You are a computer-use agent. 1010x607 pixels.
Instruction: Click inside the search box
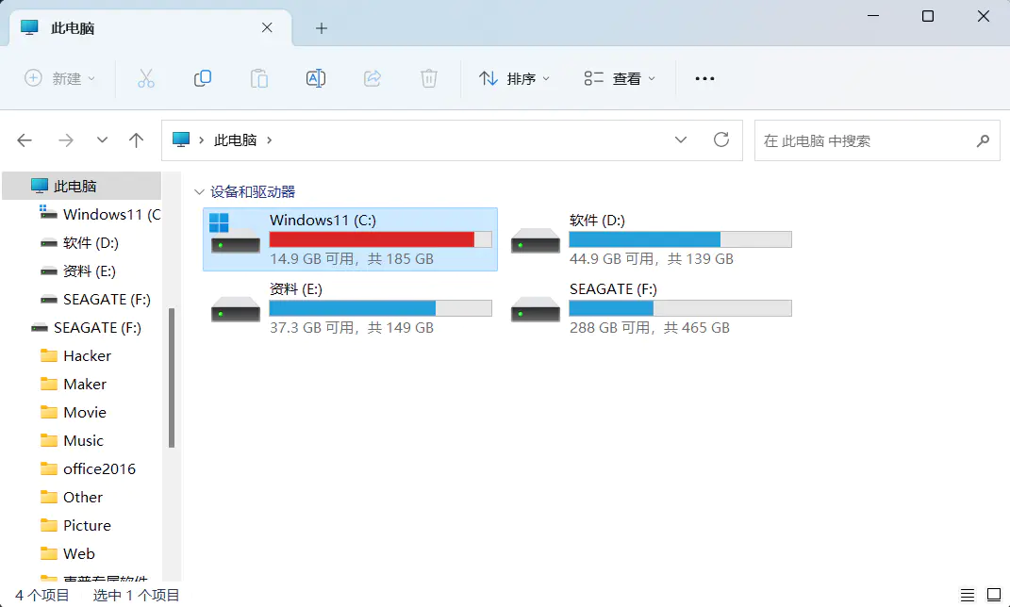click(868, 140)
